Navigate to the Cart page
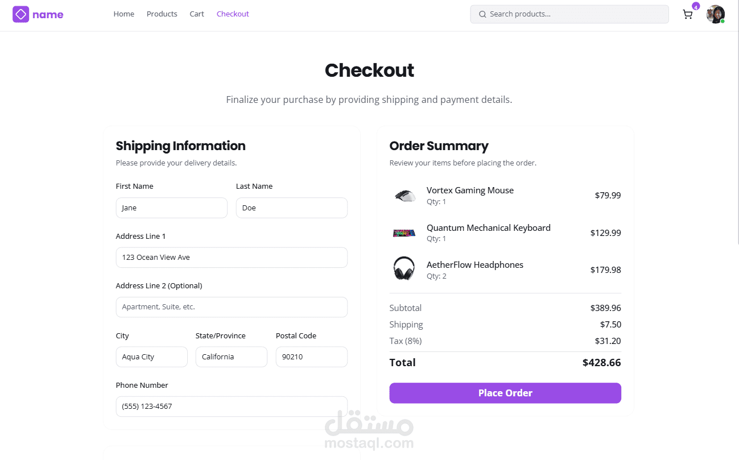Image resolution: width=739 pixels, height=460 pixels. click(197, 14)
